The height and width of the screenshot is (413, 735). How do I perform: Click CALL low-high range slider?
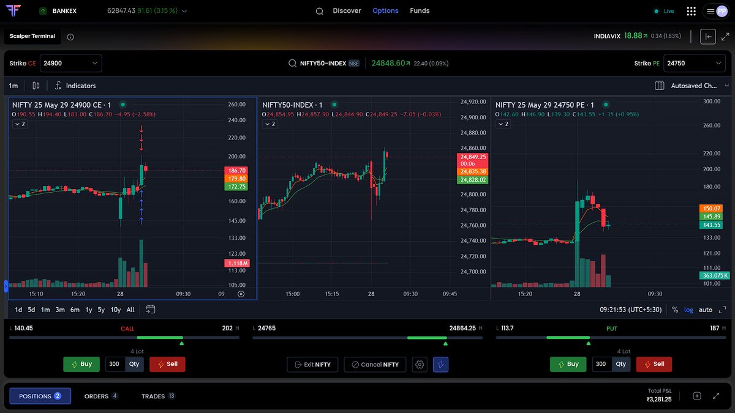click(124, 338)
